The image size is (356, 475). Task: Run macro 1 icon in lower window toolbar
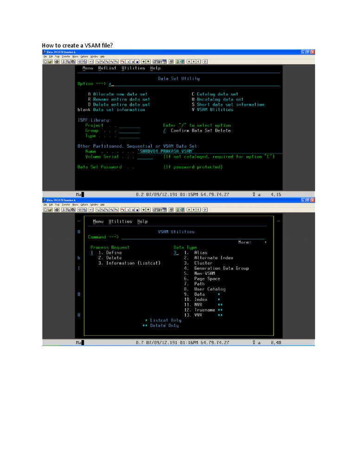click(x=98, y=210)
